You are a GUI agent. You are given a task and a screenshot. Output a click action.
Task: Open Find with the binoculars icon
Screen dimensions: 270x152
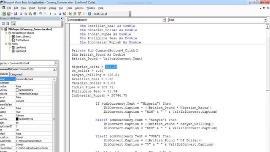35,14
